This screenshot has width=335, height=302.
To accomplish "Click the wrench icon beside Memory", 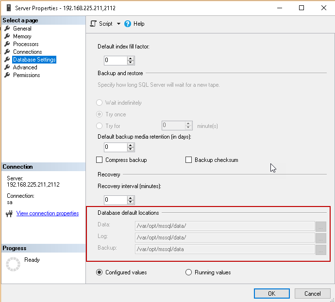I will 7,36.
